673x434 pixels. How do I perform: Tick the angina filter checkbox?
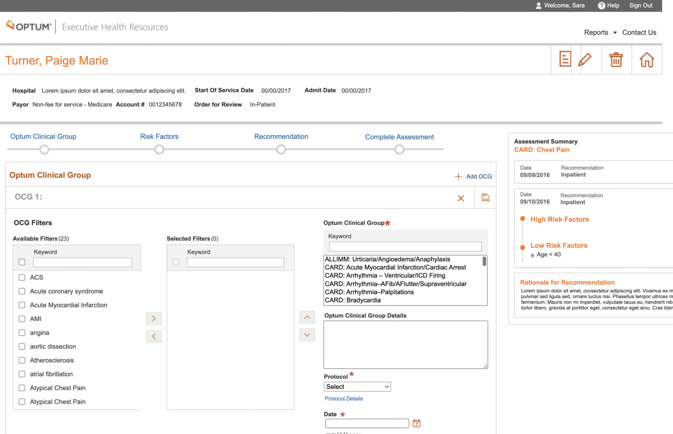tap(22, 333)
